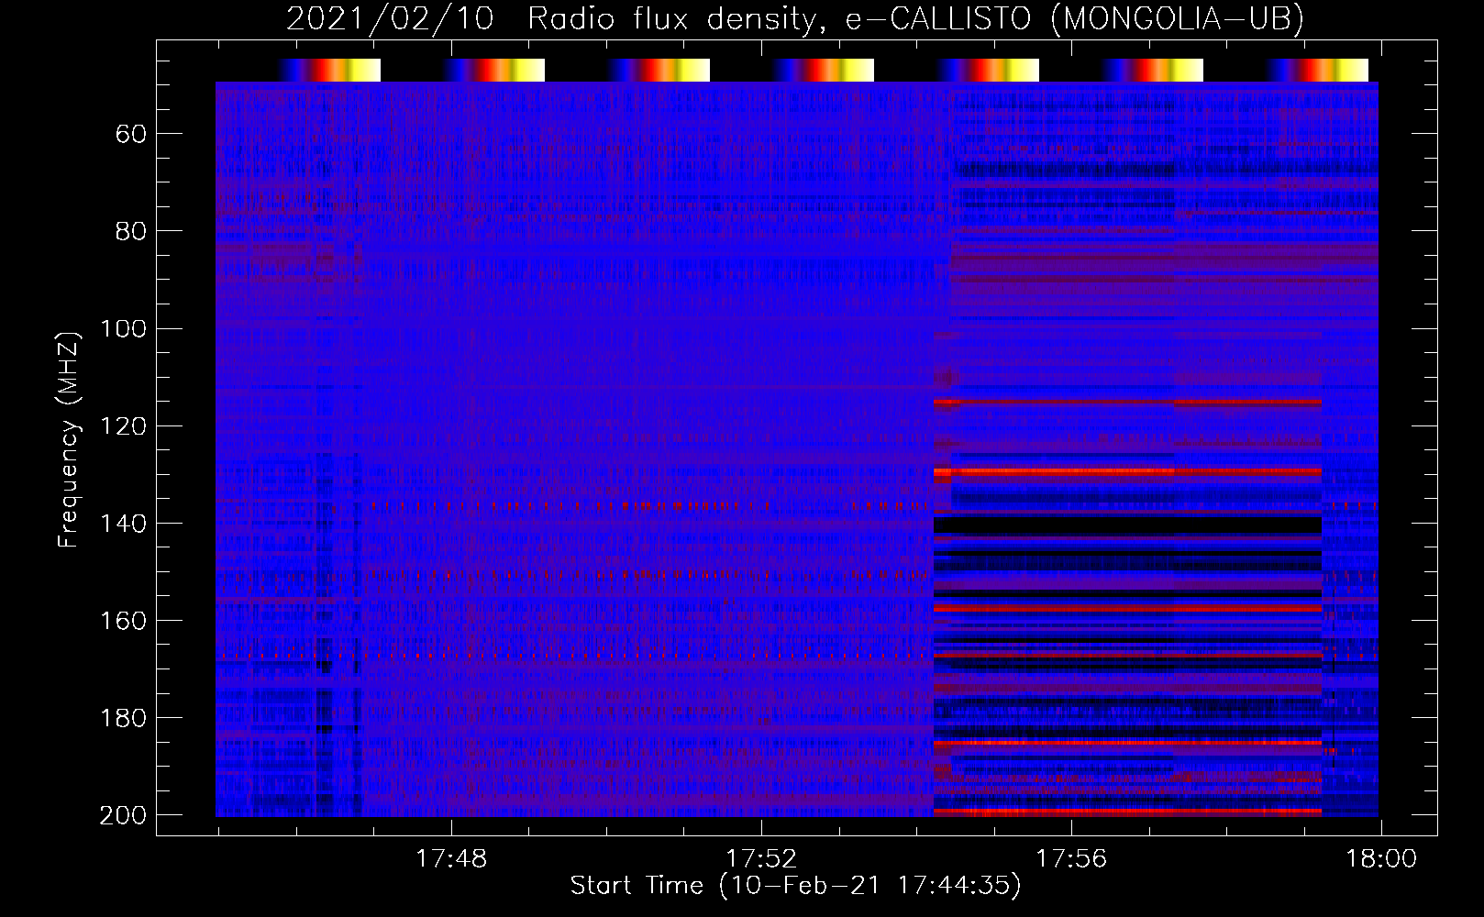
Task: Click the "Start Time (10-Feb-21 17:44:35)" axis label
Action: (x=795, y=886)
